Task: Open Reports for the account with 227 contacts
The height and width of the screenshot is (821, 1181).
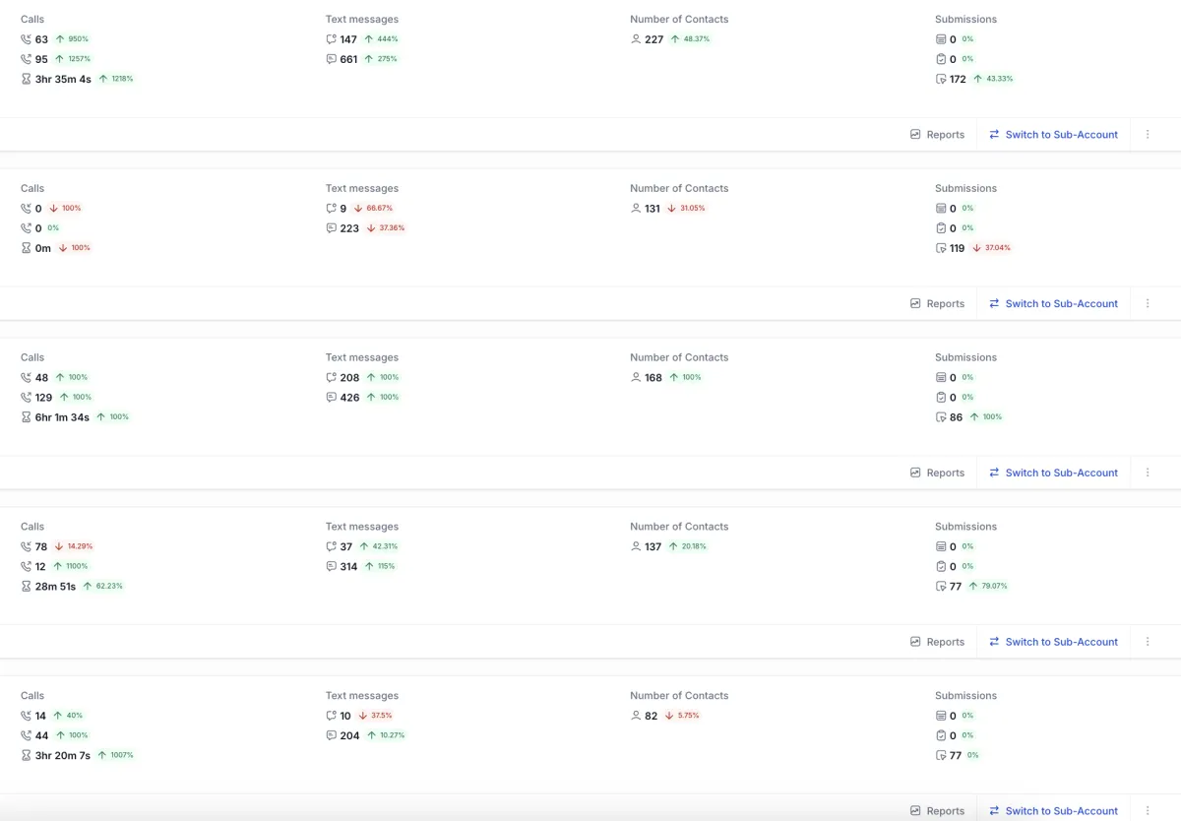Action: [x=937, y=135]
